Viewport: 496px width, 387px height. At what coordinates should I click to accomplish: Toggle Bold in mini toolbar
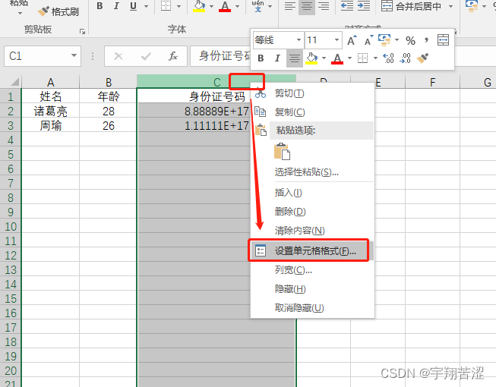pos(261,58)
